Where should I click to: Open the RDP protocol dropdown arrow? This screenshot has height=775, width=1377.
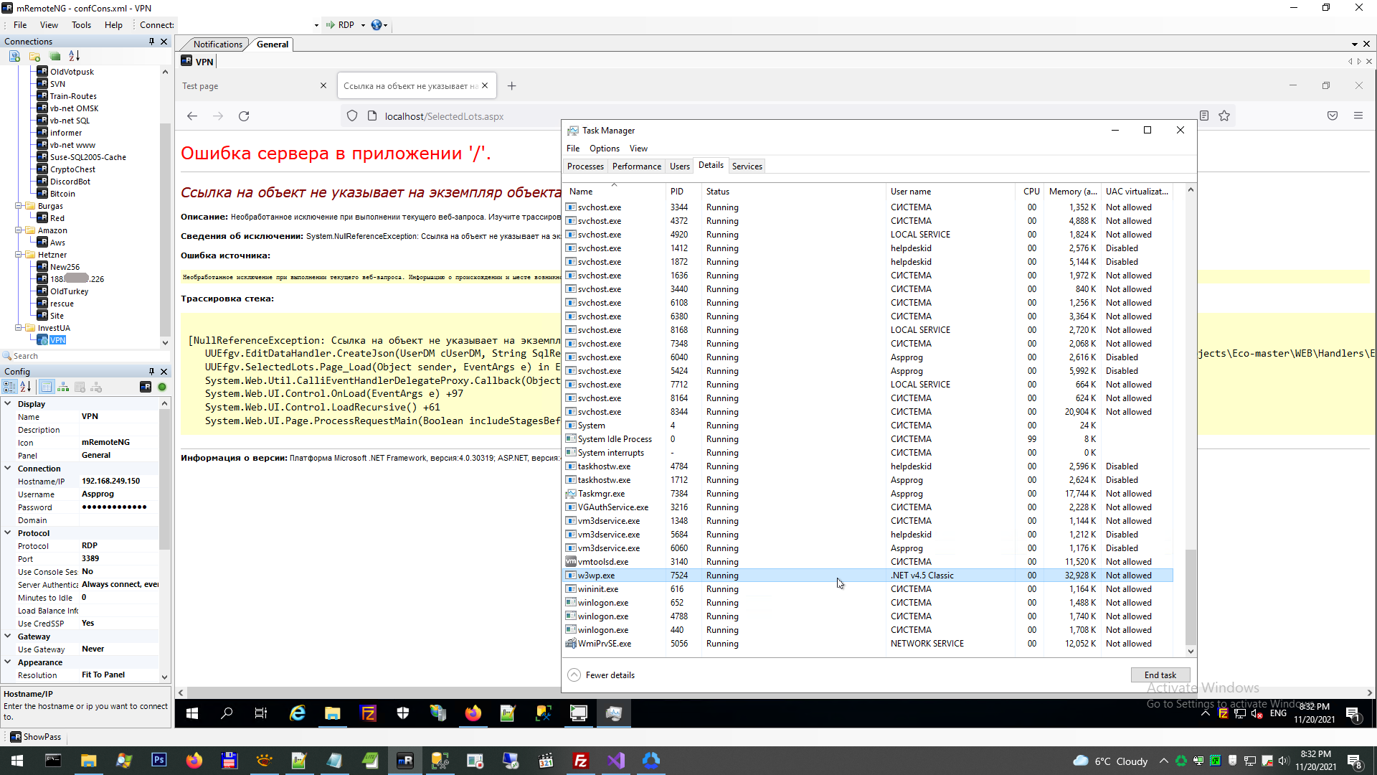[x=363, y=25]
